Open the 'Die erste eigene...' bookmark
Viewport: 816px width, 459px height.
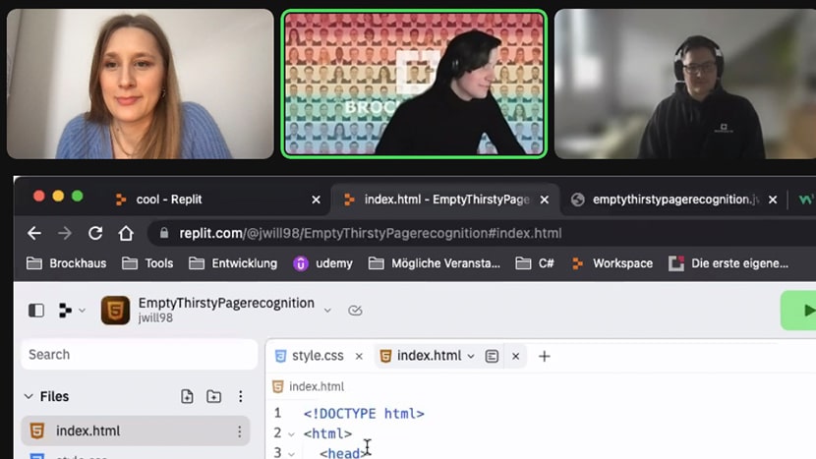pos(729,263)
